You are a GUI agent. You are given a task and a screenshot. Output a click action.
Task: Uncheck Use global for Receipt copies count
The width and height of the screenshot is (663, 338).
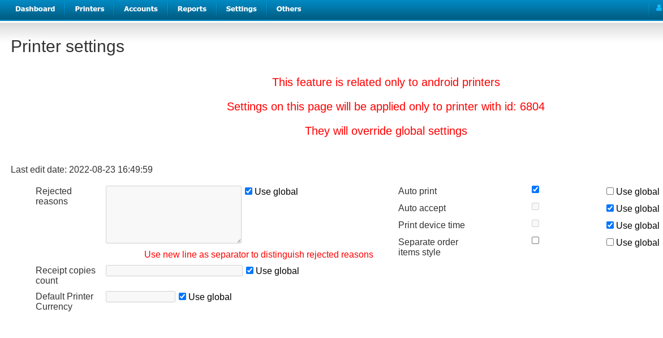pyautogui.click(x=249, y=271)
